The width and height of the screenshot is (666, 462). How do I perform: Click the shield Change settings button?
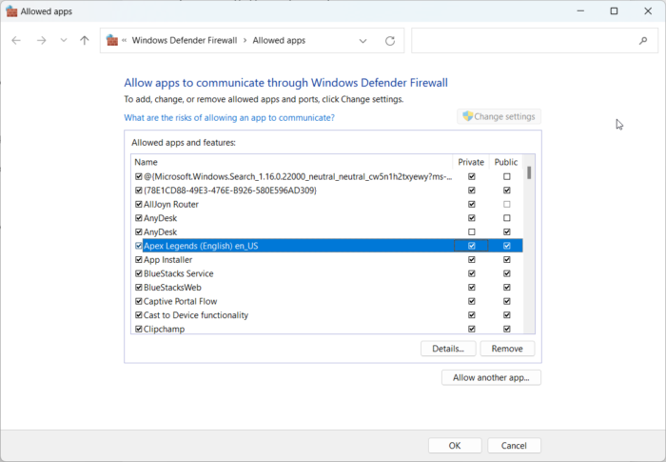coord(499,116)
